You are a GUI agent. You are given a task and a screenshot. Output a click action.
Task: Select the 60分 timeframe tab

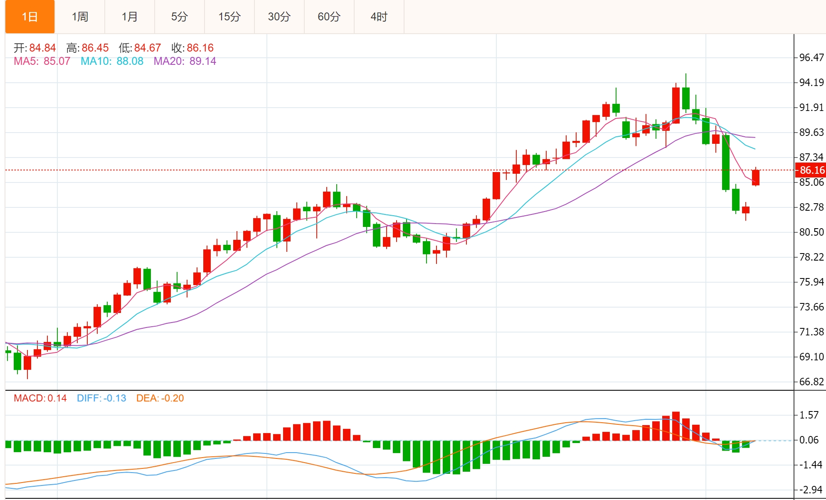329,17
